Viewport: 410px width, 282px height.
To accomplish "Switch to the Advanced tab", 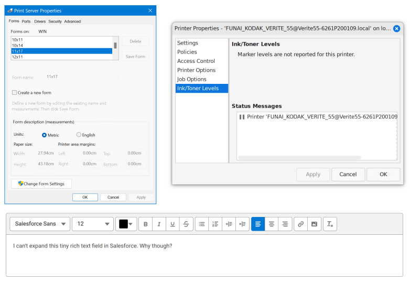I will (x=72, y=21).
